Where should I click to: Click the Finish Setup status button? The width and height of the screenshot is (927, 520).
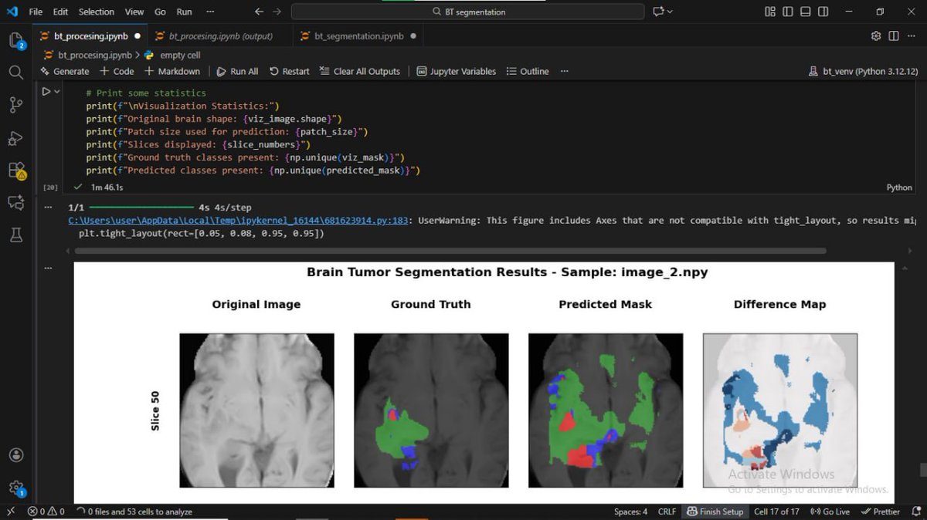coord(715,512)
